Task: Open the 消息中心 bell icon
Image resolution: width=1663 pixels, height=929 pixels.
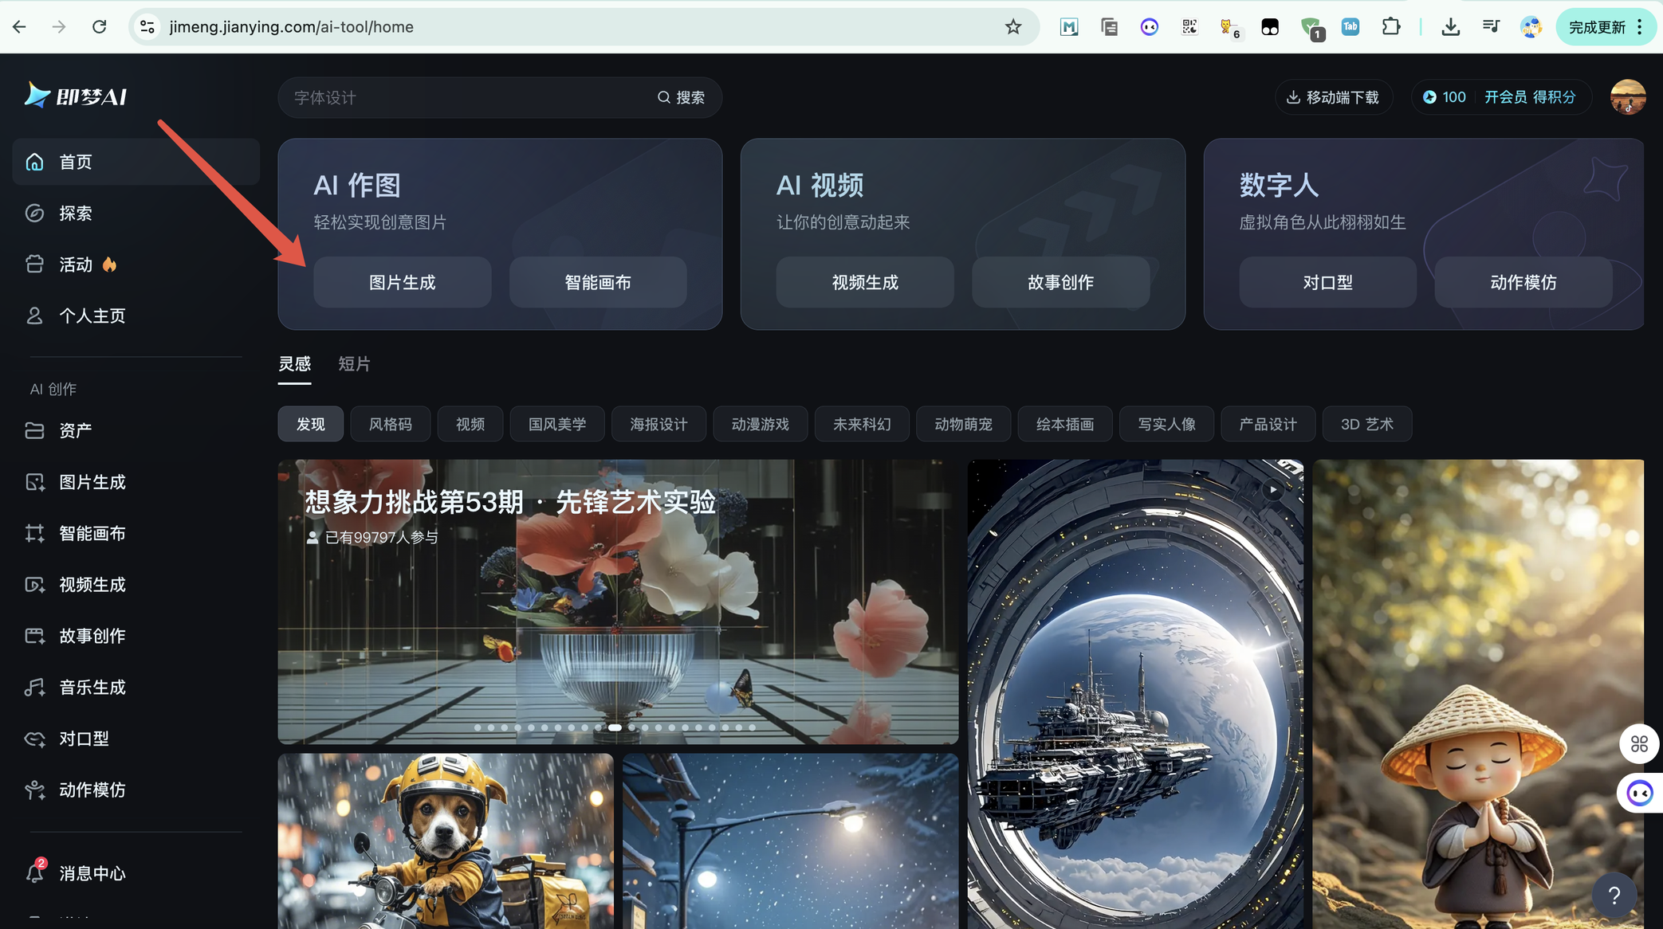Action: pyautogui.click(x=34, y=872)
